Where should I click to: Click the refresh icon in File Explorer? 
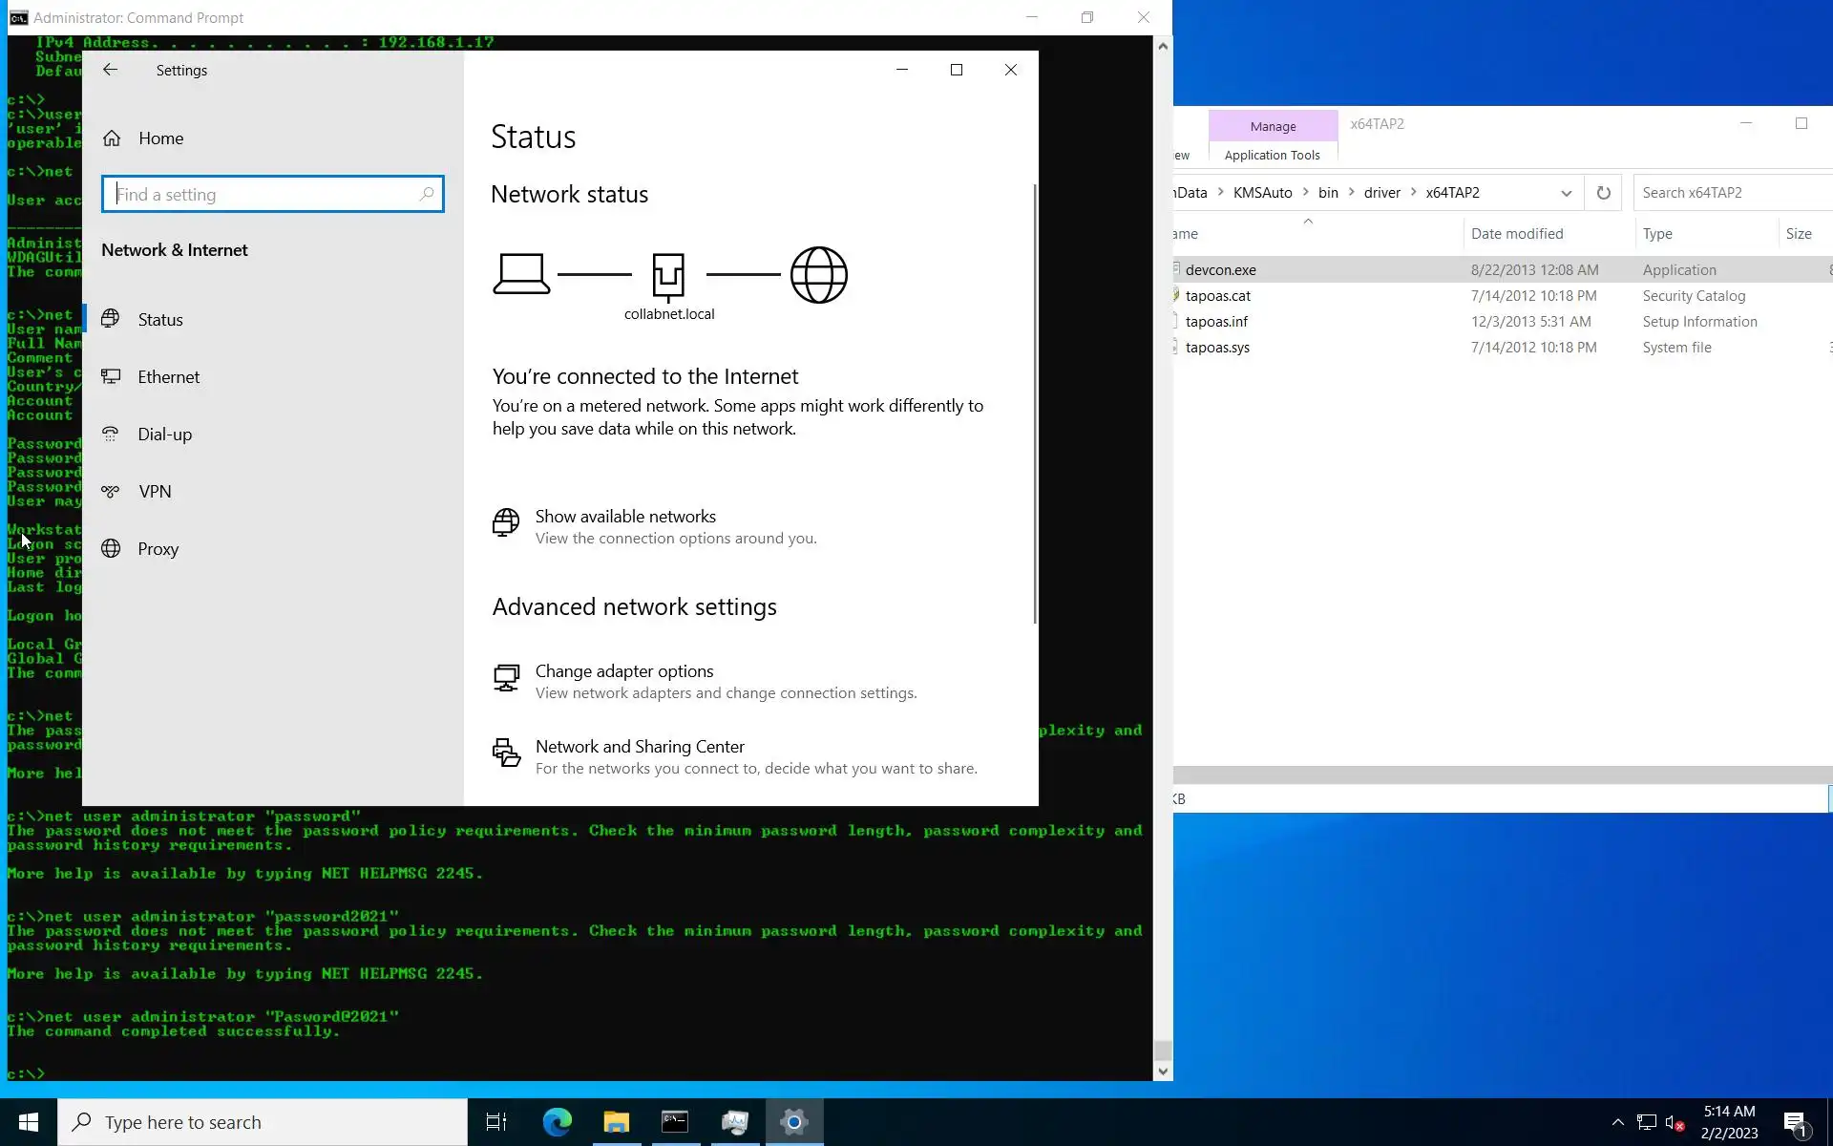tap(1603, 193)
